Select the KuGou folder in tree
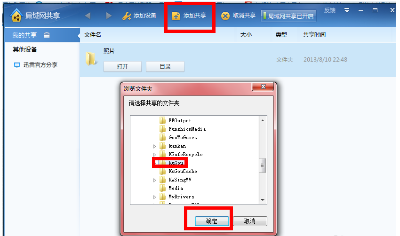 pos(176,163)
